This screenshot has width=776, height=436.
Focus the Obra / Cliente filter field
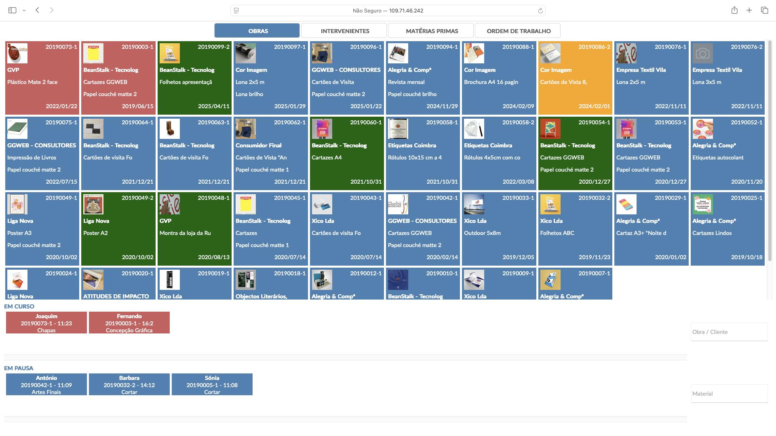(x=729, y=332)
